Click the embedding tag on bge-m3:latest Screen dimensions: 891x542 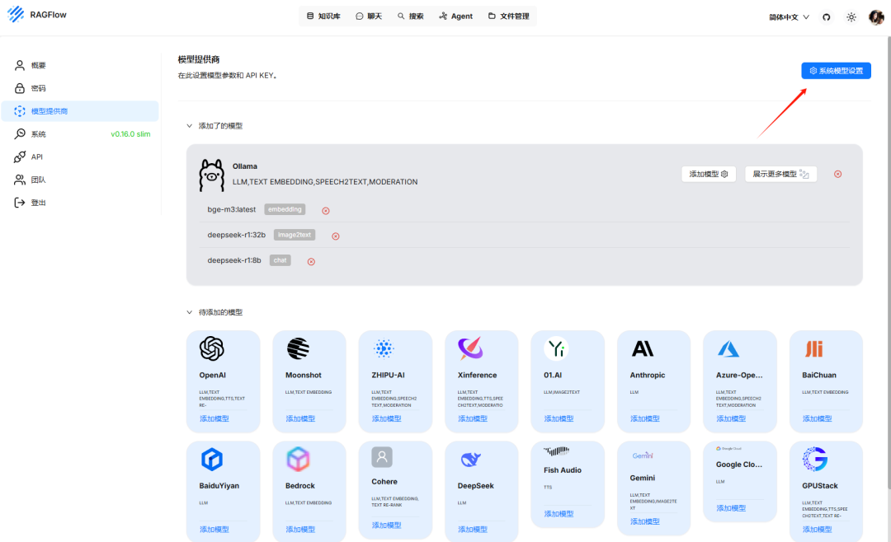point(285,209)
